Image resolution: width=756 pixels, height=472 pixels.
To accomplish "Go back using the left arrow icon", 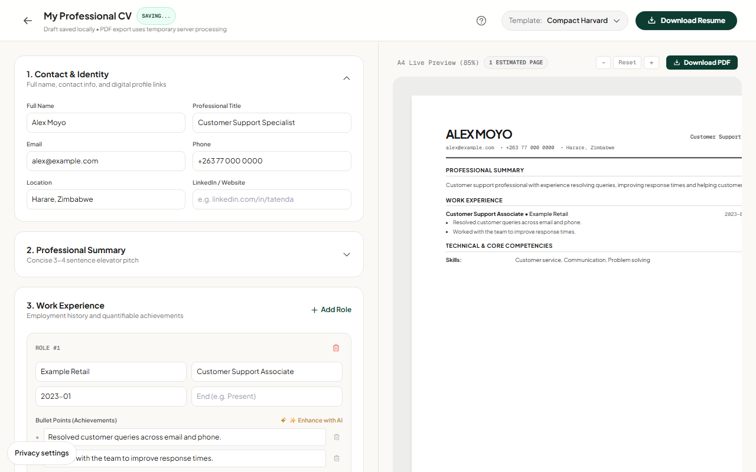I will (x=28, y=21).
